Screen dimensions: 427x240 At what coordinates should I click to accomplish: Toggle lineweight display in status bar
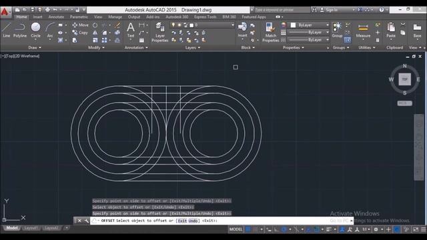click(x=329, y=229)
